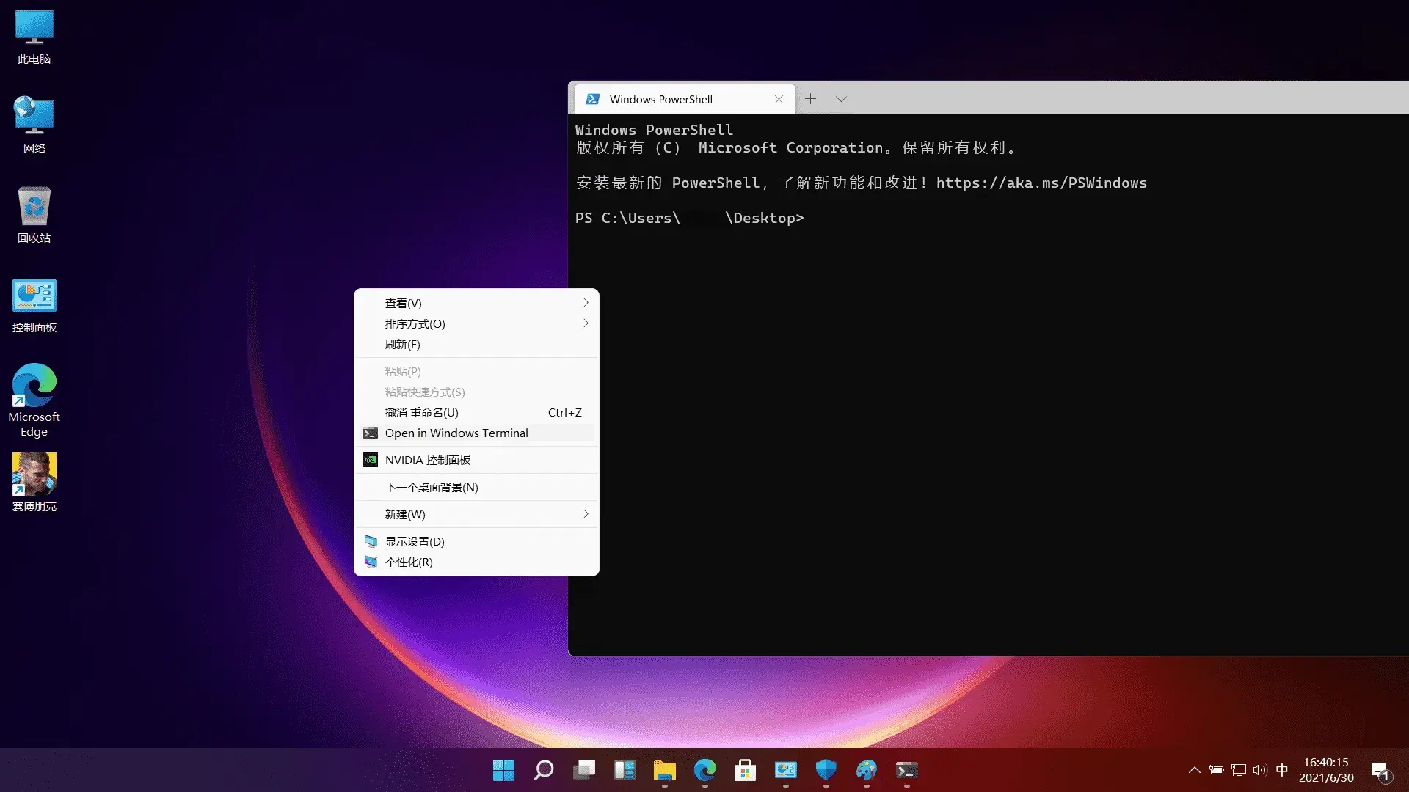Open the notification center icon
This screenshot has width=1409, height=792.
point(1380,771)
